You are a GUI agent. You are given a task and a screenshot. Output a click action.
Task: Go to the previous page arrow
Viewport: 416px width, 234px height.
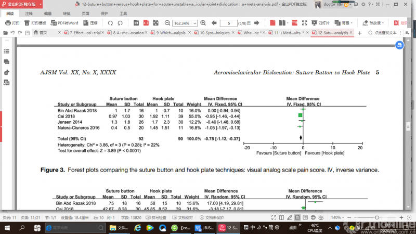[215, 23]
